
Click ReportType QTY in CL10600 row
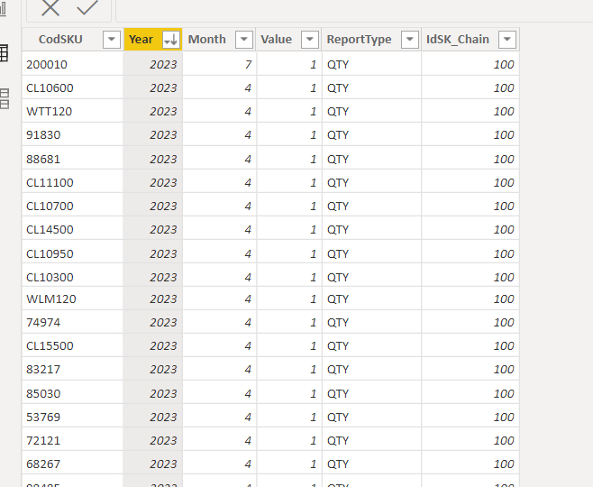click(371, 87)
